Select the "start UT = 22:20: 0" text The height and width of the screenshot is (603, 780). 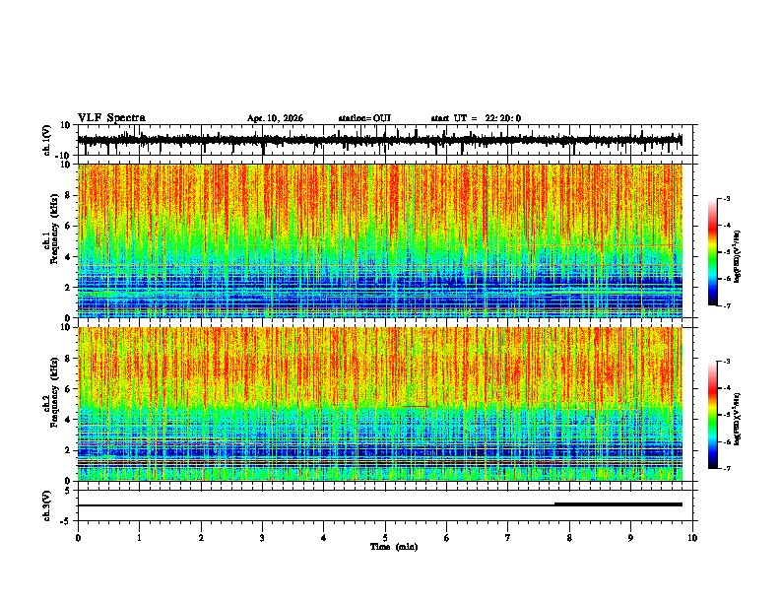pyautogui.click(x=476, y=118)
